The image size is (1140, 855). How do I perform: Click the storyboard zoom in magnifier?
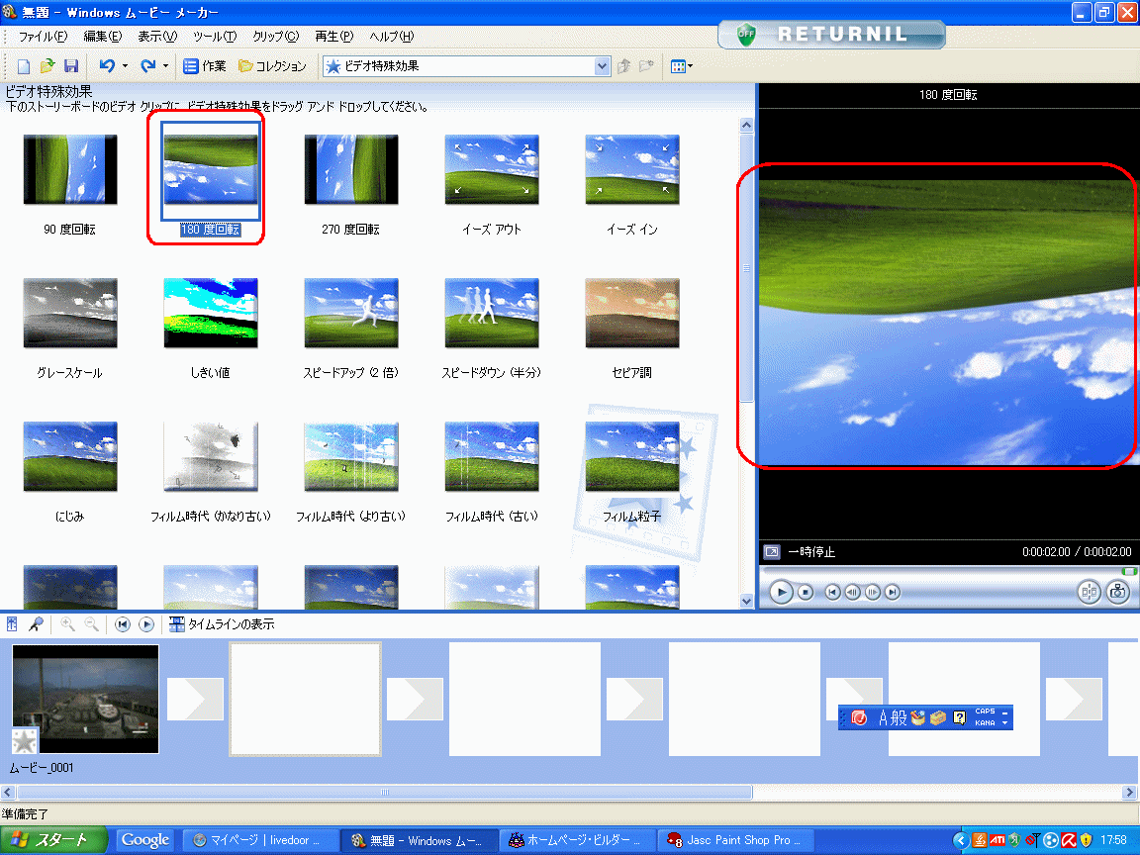[x=67, y=623]
